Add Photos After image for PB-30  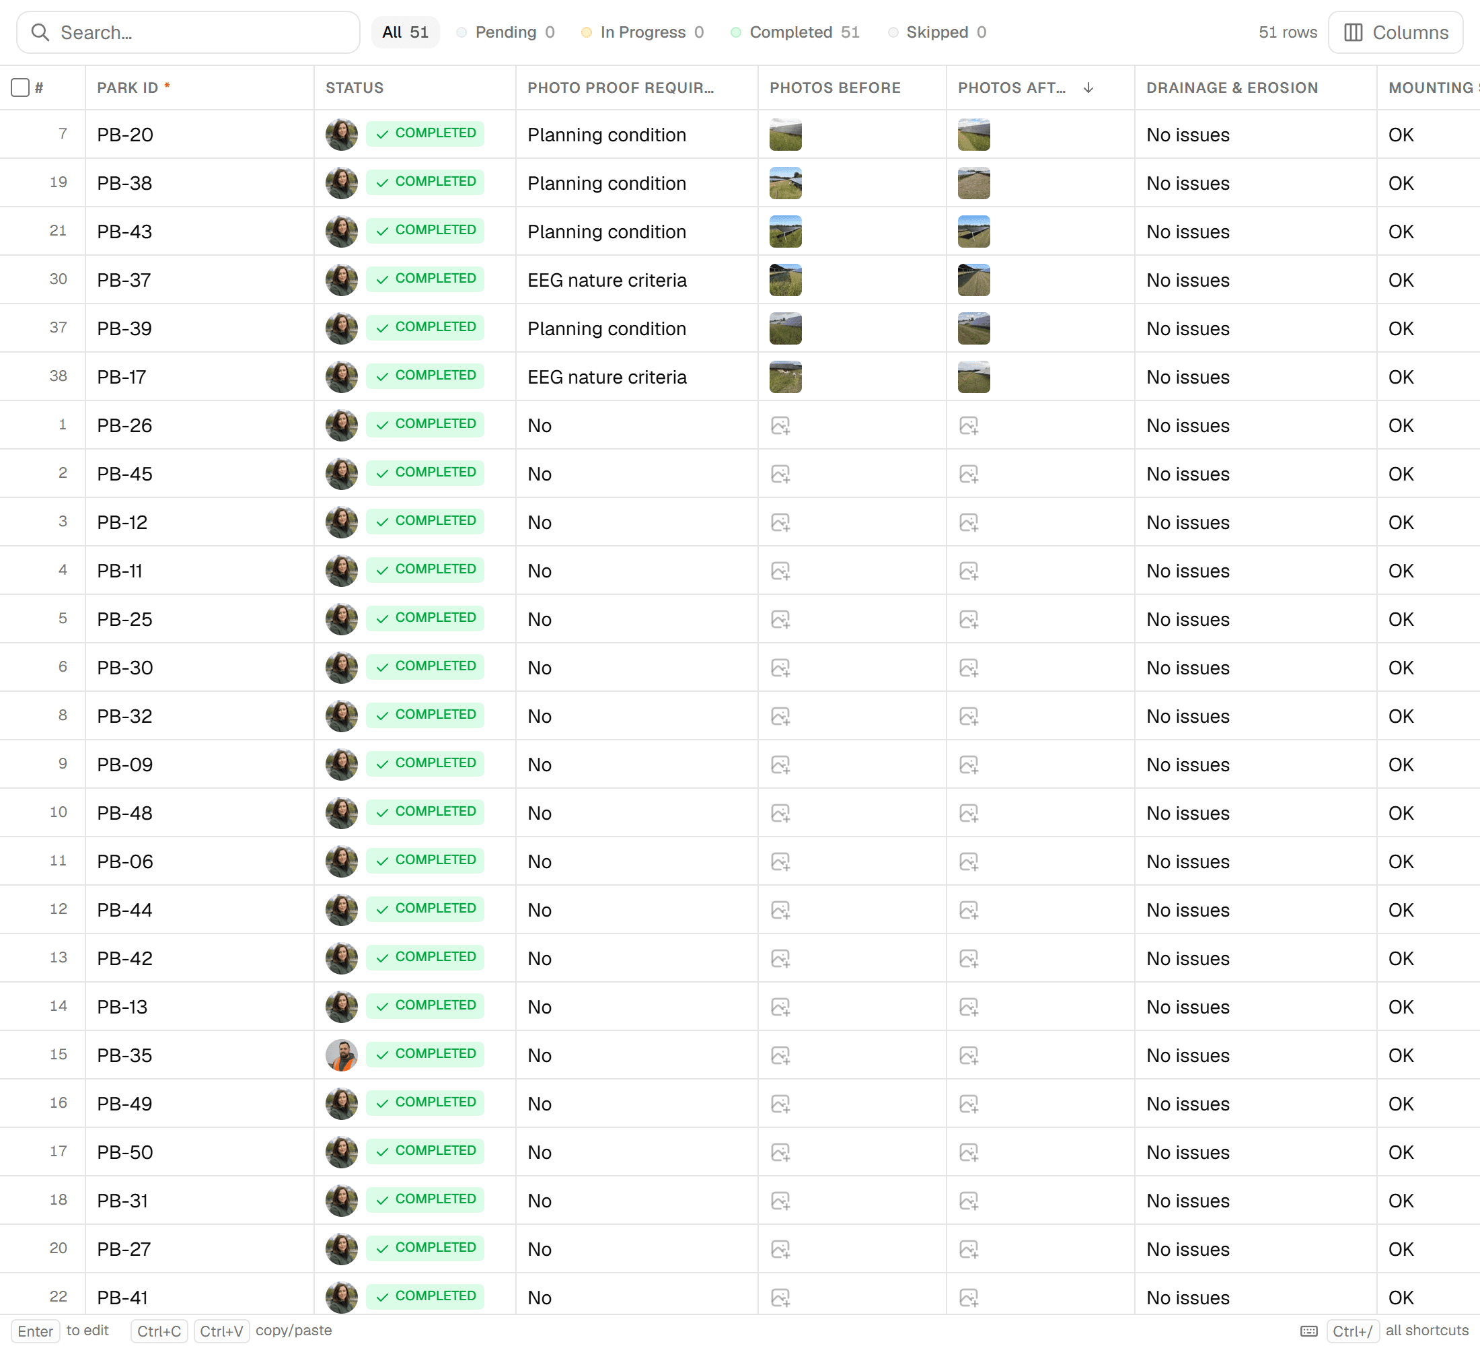point(969,668)
